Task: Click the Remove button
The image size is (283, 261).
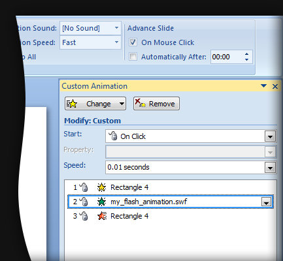Action: click(x=156, y=104)
